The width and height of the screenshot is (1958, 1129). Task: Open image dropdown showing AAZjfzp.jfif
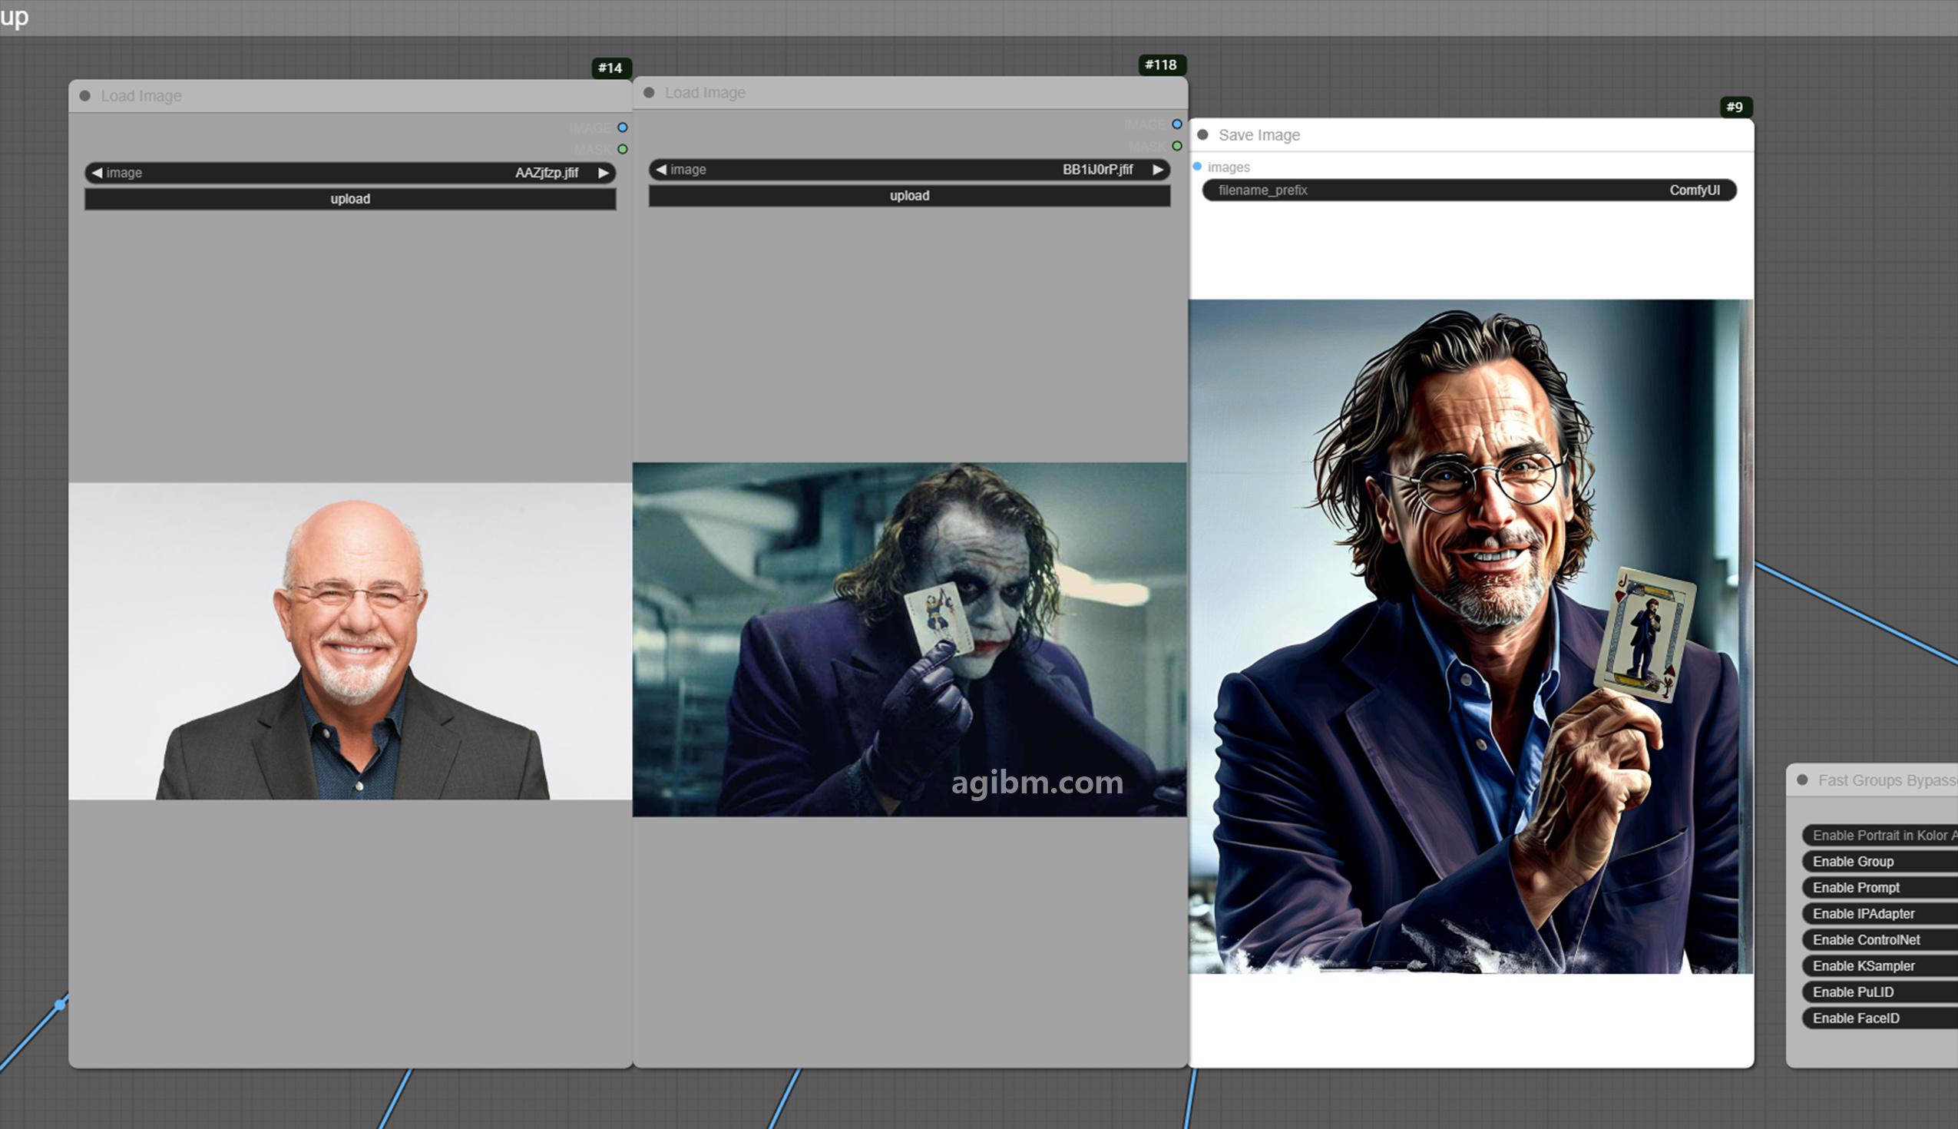[x=350, y=173]
